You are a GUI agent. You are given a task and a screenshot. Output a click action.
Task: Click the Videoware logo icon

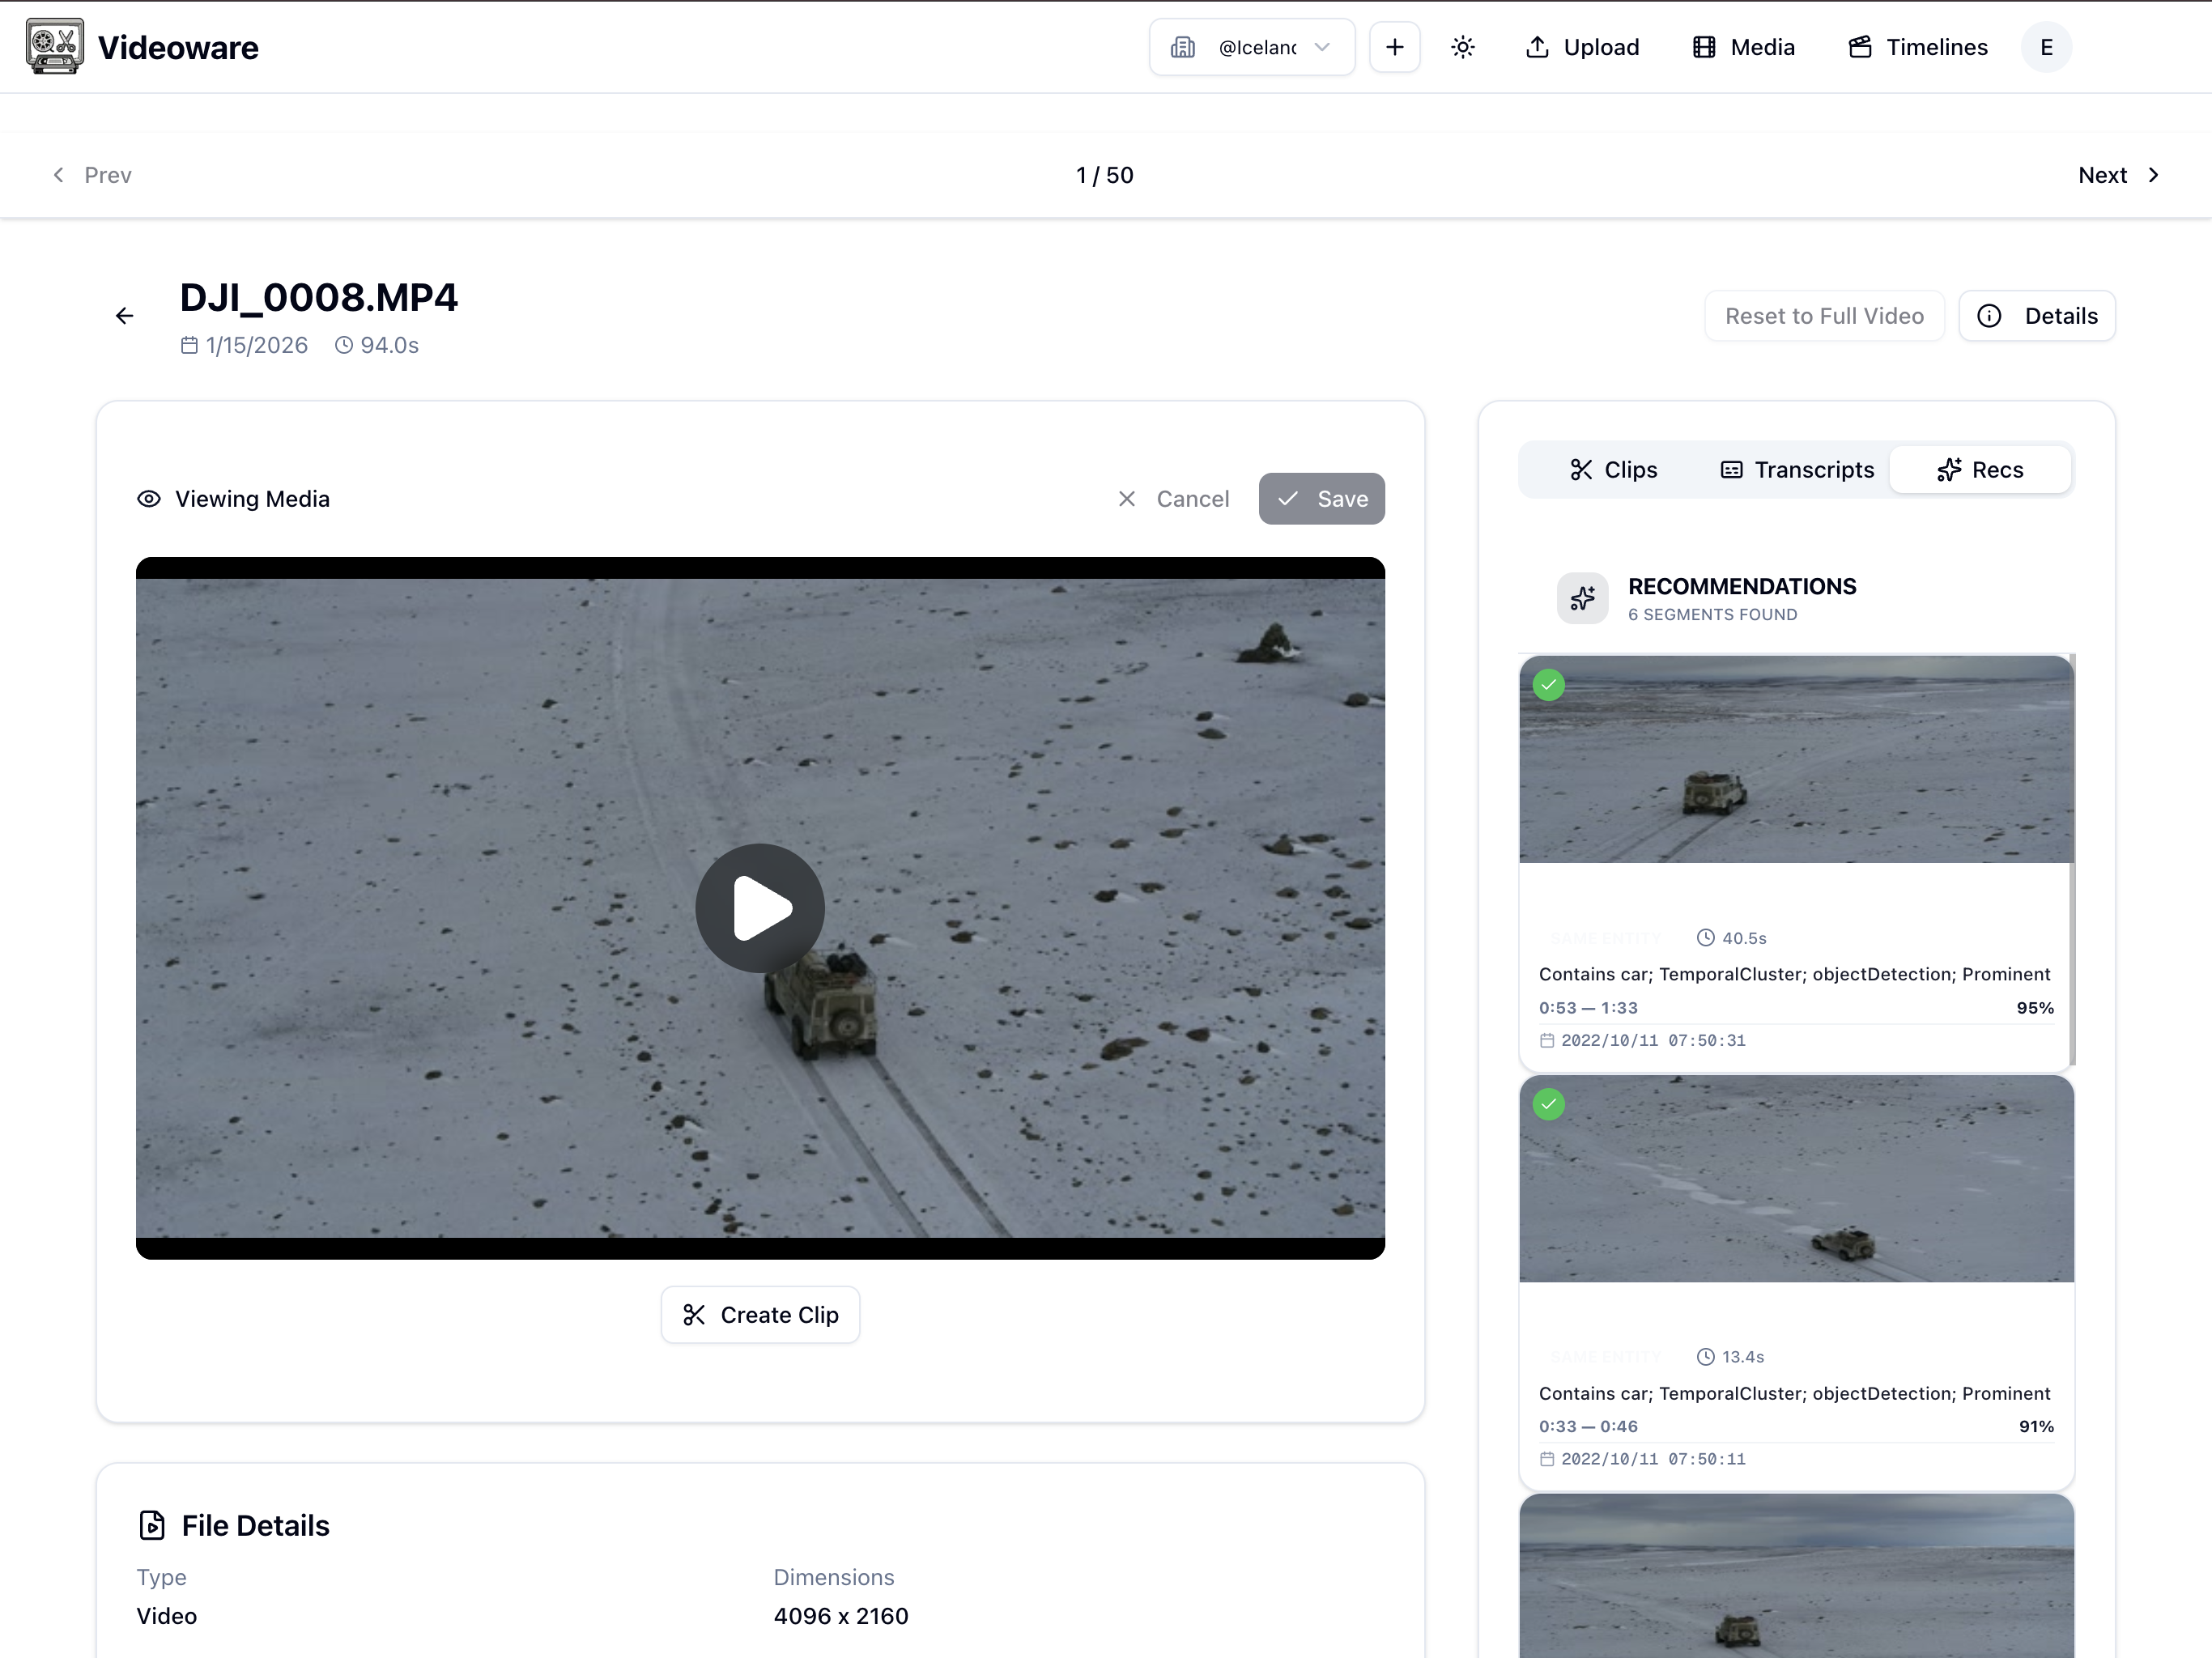pyautogui.click(x=55, y=47)
